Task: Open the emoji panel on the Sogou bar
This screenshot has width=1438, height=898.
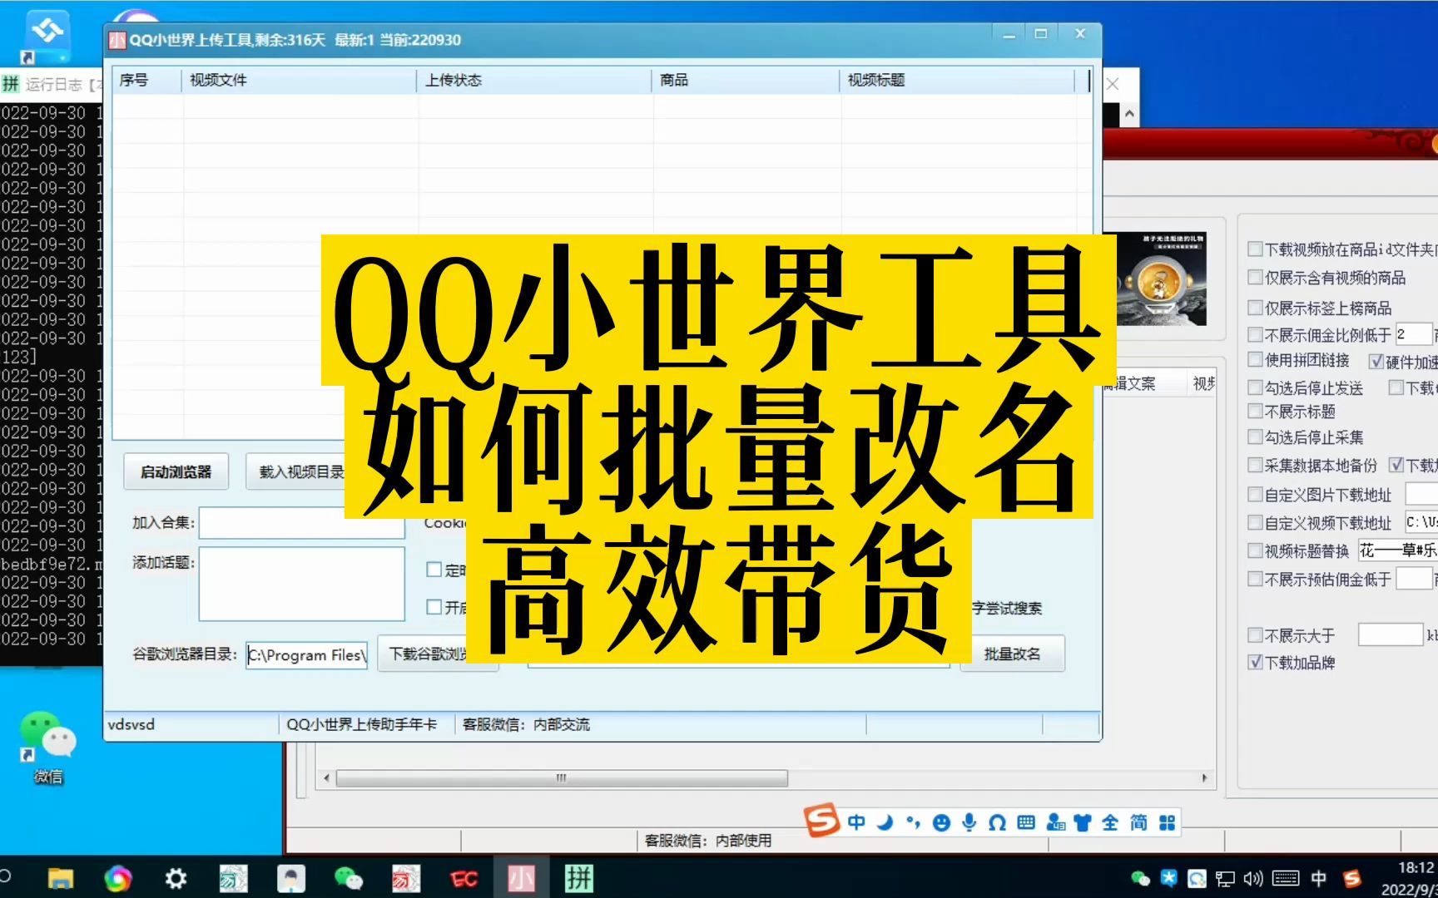Action: click(x=941, y=822)
